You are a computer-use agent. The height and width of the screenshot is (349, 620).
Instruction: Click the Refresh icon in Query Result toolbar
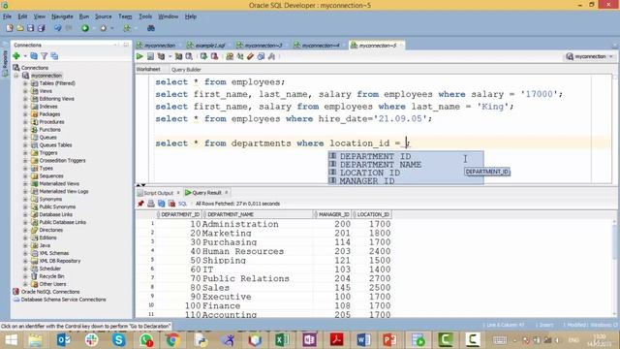tap(162, 204)
